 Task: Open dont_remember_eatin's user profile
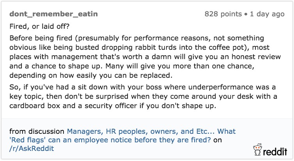click(53, 14)
